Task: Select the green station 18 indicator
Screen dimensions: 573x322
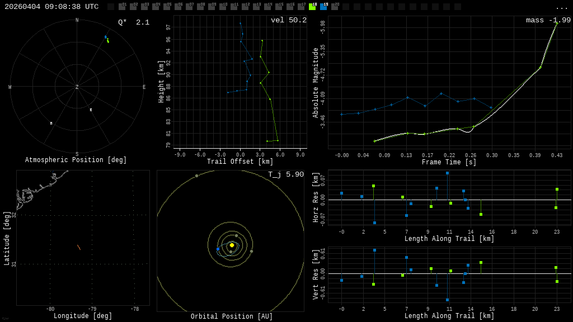Action: (312, 7)
